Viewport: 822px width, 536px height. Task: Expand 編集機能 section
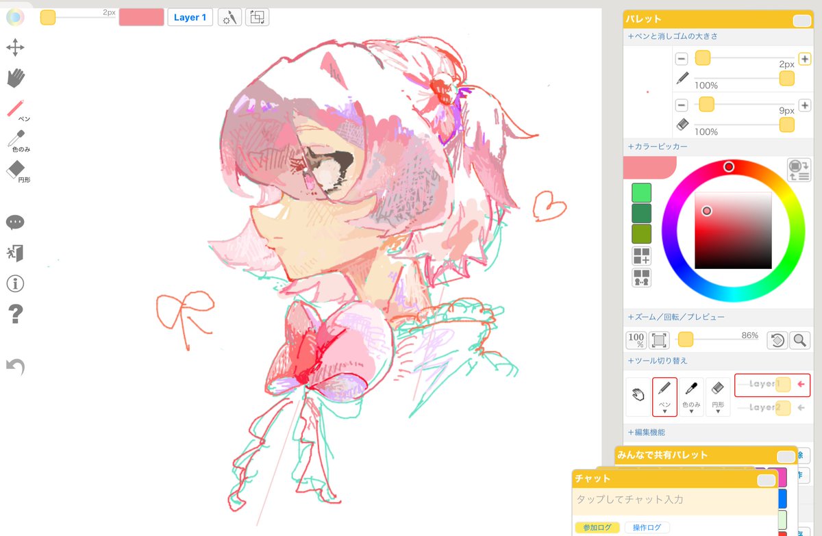click(x=646, y=432)
